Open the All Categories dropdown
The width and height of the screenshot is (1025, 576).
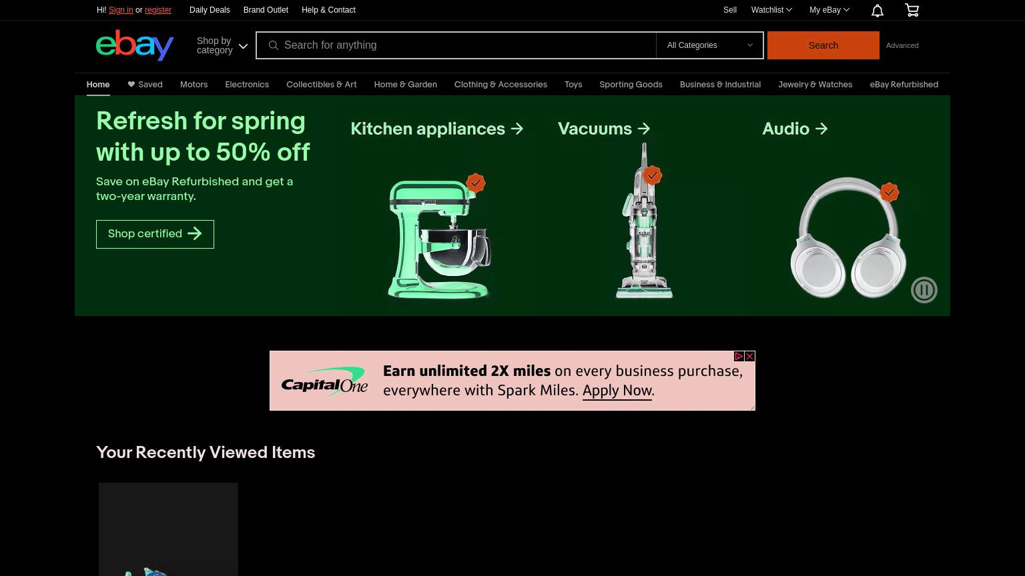click(709, 45)
